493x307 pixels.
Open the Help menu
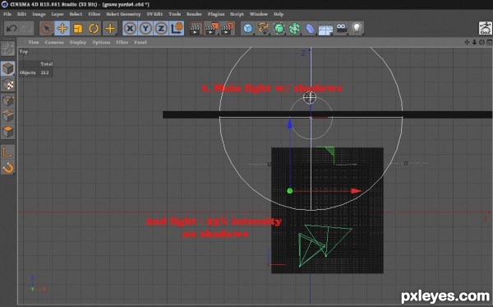point(279,14)
